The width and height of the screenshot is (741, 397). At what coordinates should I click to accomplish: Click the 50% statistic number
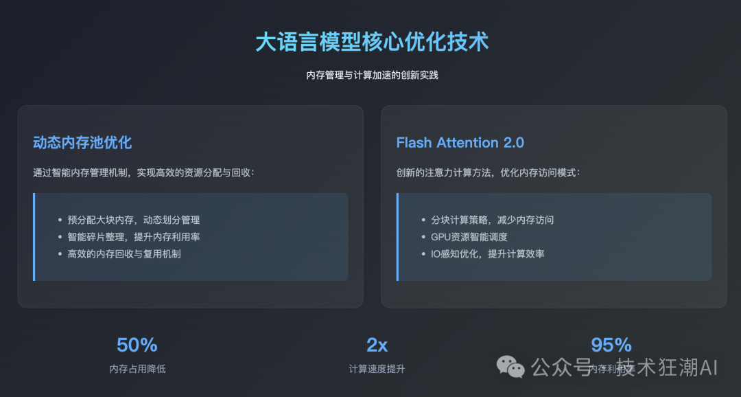click(x=137, y=345)
